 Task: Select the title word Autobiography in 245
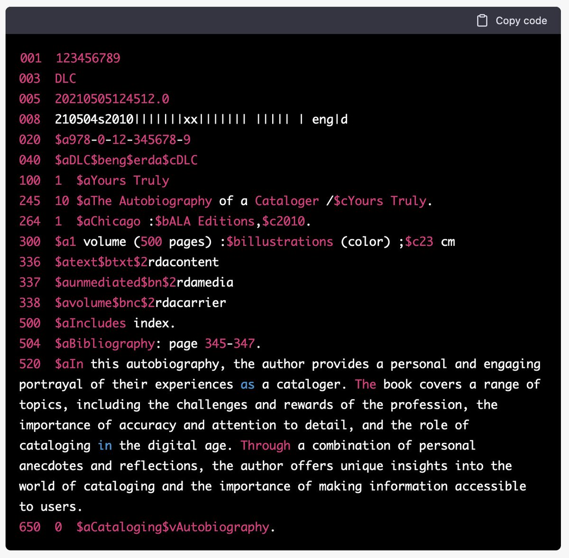click(165, 201)
